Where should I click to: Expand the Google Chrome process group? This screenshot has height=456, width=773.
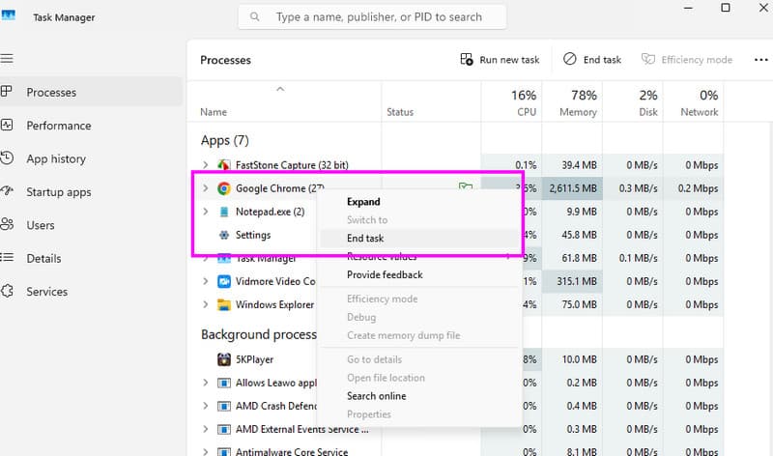click(x=205, y=188)
